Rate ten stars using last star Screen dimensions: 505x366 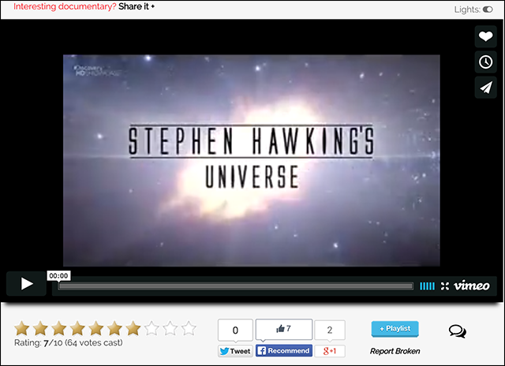[189, 328]
